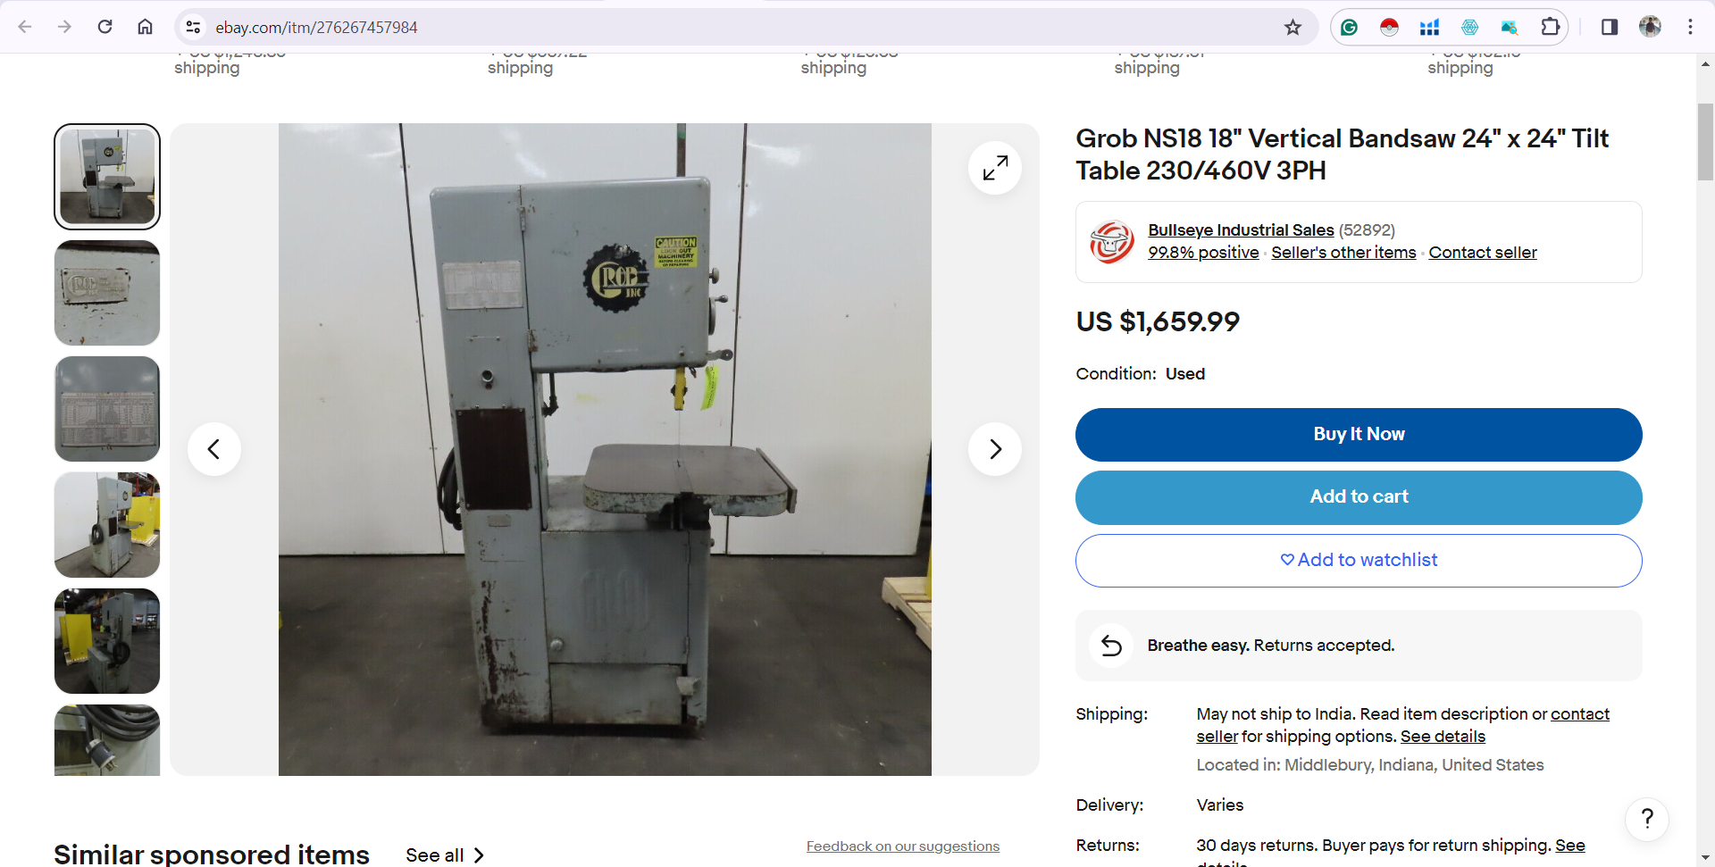Screen dimensions: 1715x867
Task: Click seller feedback count (52892)
Action: click(1367, 230)
